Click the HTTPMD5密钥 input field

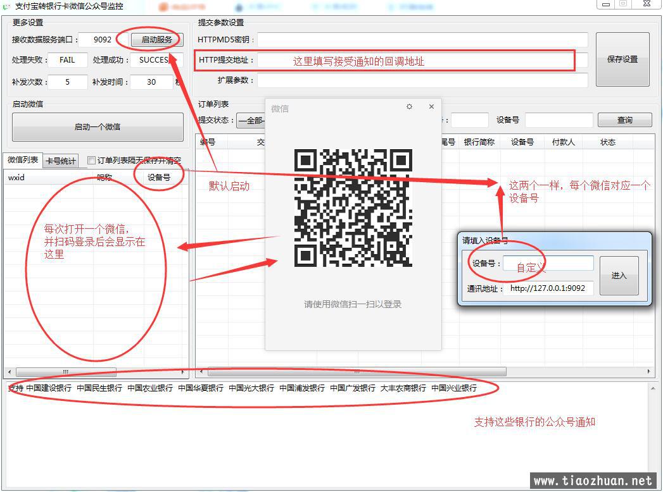(x=422, y=40)
